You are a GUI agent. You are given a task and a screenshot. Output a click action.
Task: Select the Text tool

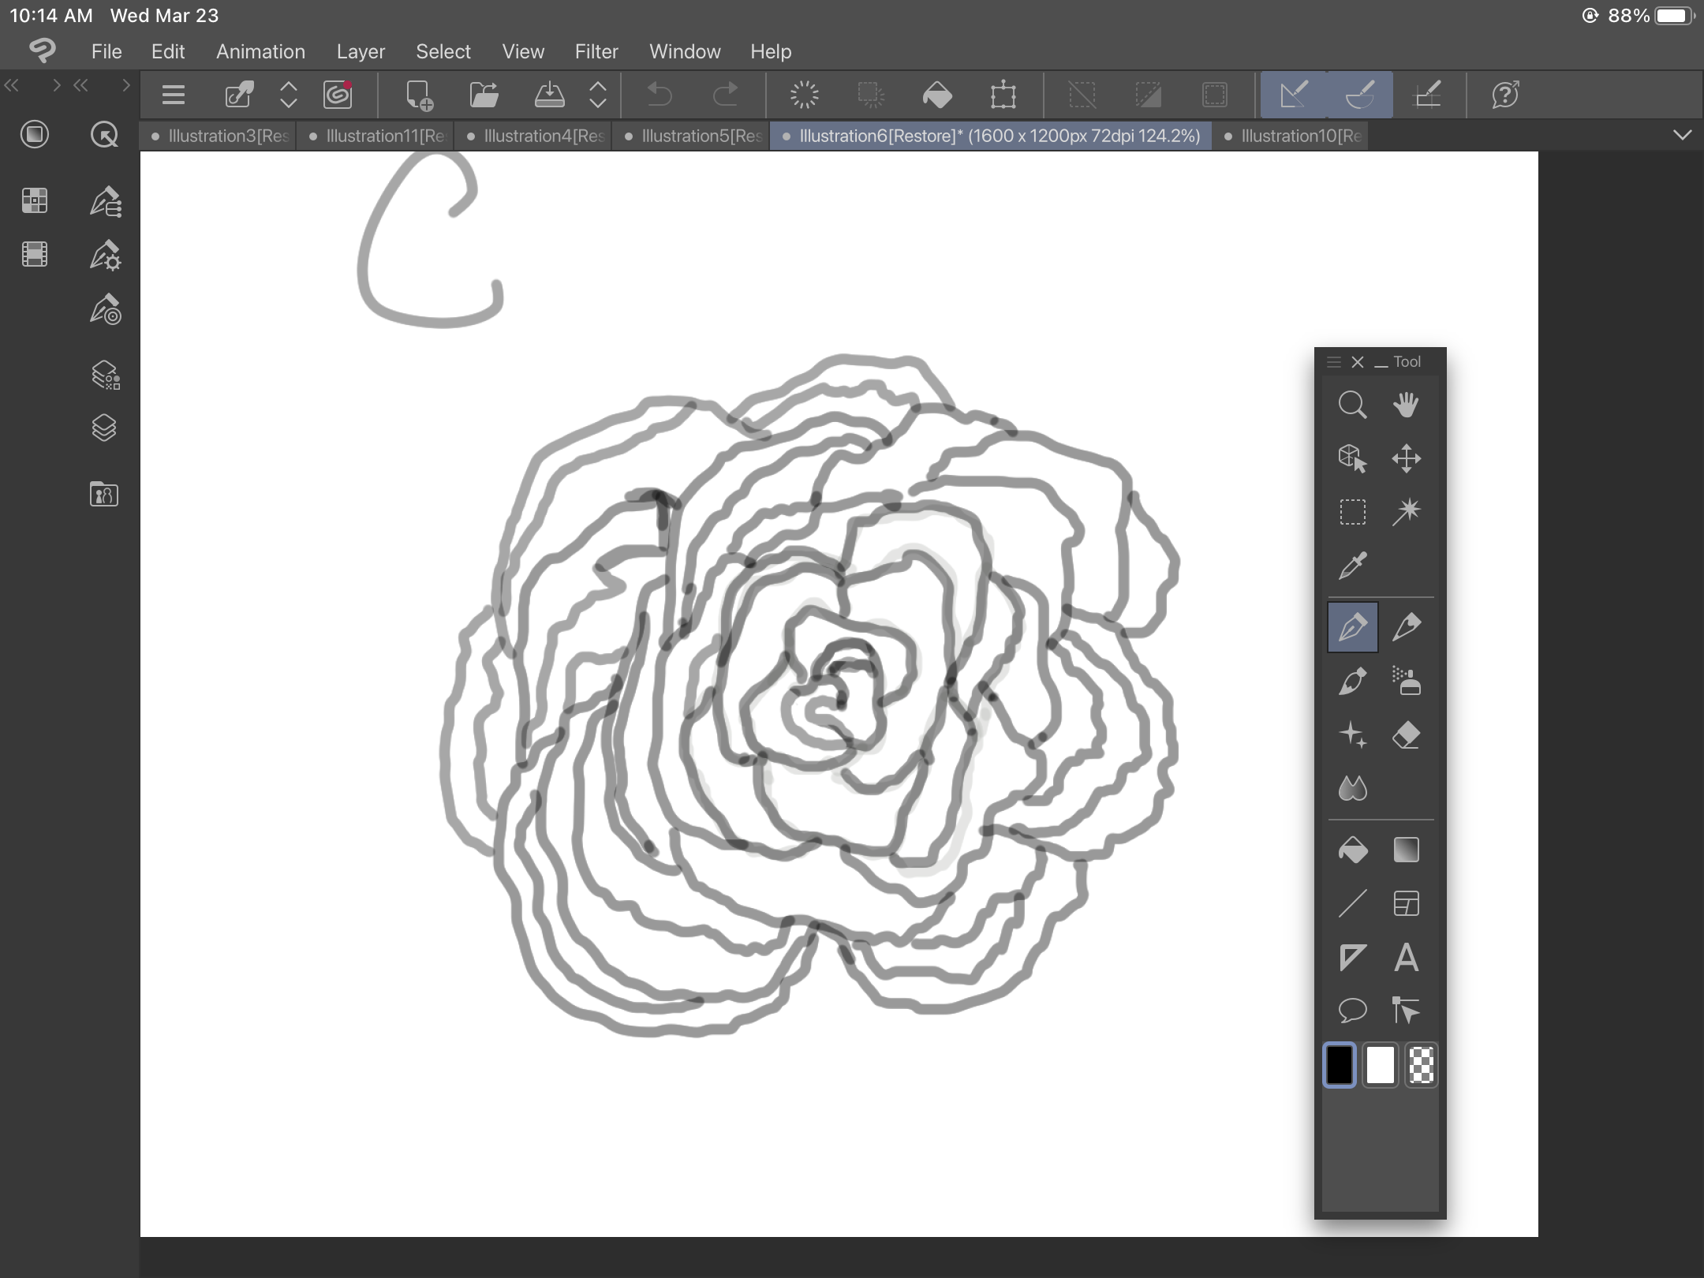[1406, 958]
